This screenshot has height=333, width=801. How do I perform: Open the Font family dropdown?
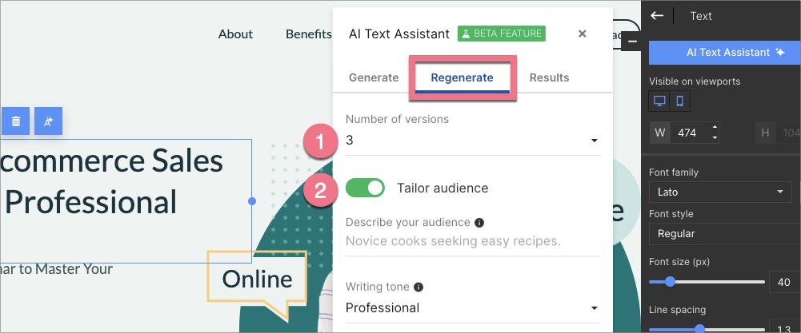721,192
